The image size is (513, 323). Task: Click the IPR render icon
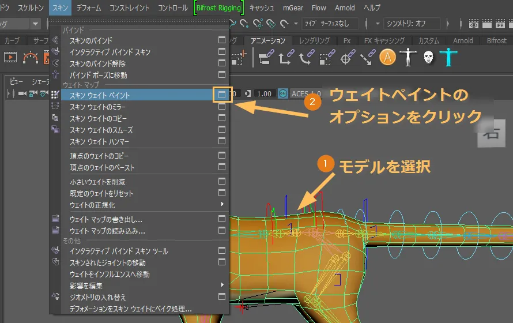500,24
